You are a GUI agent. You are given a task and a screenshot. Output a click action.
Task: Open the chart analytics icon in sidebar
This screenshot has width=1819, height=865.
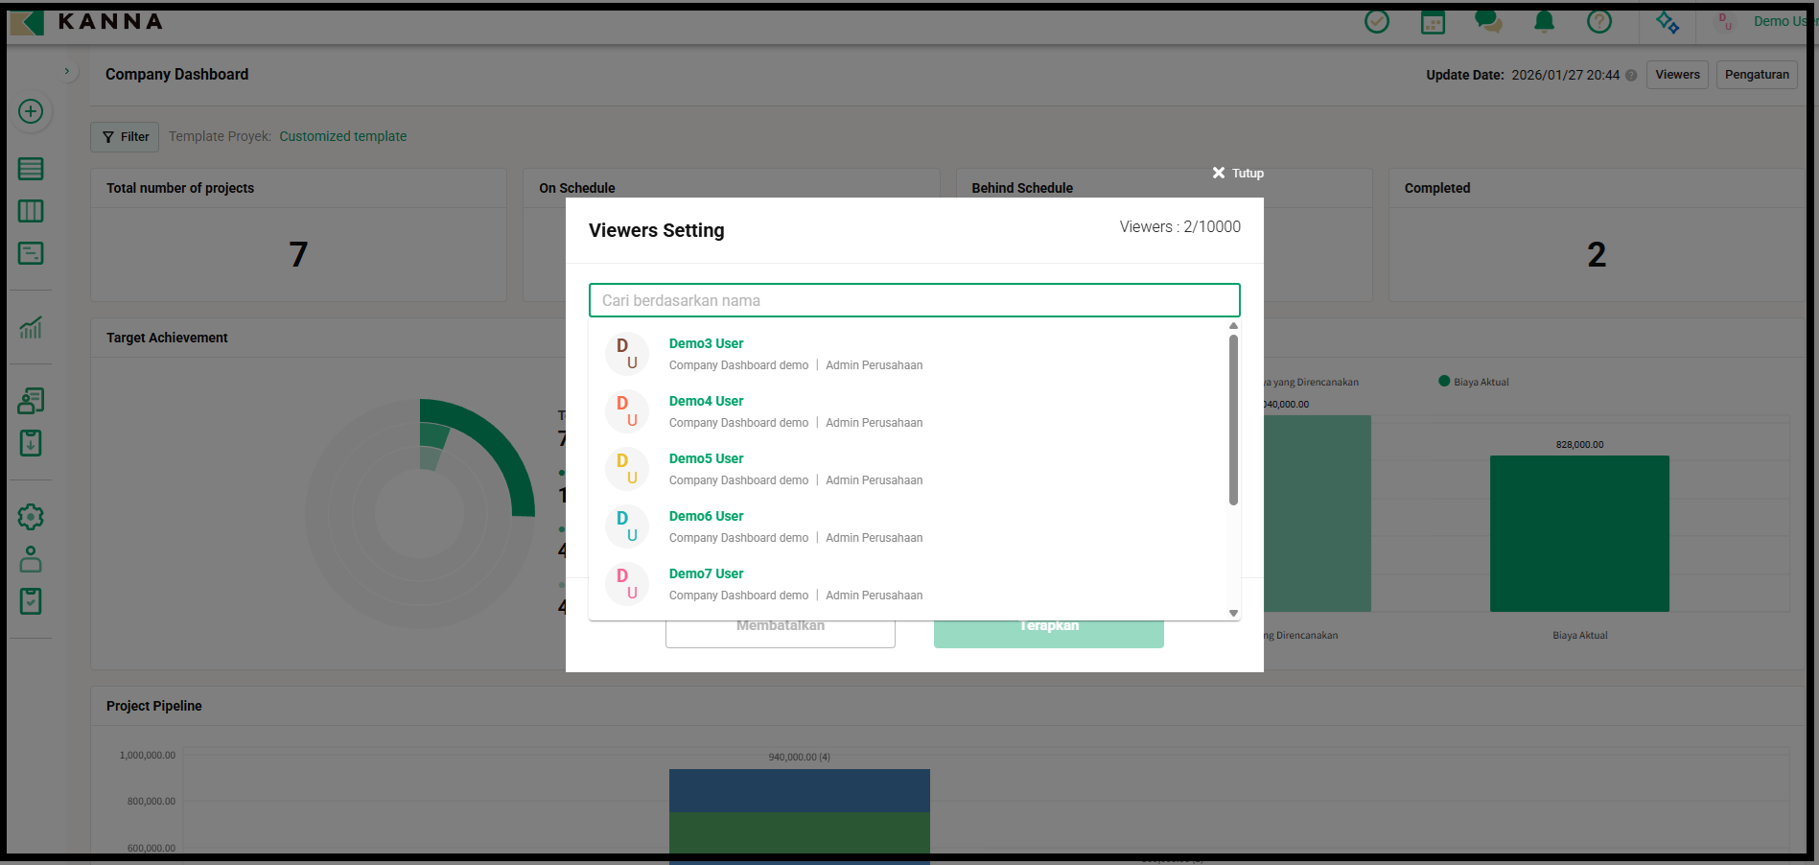click(x=31, y=328)
